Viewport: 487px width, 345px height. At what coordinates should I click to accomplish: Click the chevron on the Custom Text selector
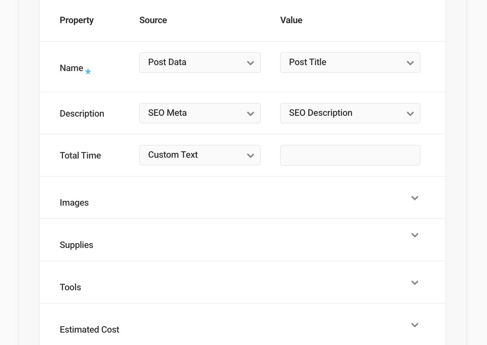click(251, 155)
